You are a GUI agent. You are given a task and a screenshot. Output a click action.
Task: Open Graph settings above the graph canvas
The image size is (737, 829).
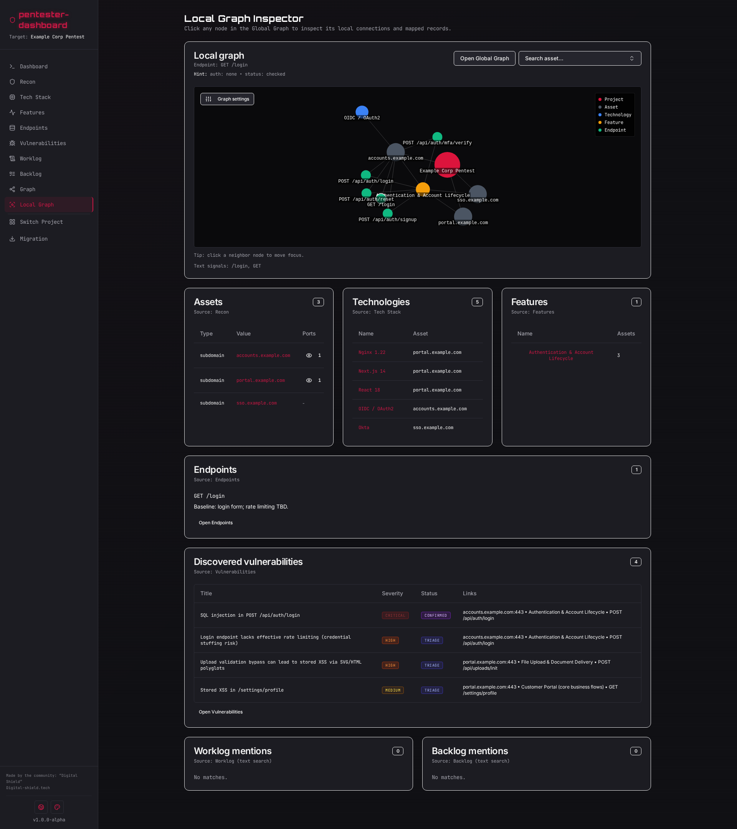click(x=227, y=99)
